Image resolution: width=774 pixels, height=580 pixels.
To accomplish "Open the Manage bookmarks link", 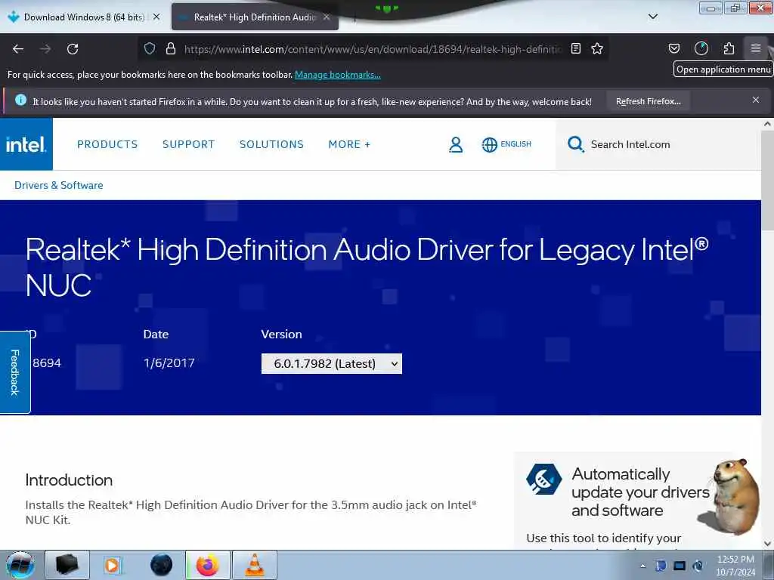I will click(x=338, y=75).
